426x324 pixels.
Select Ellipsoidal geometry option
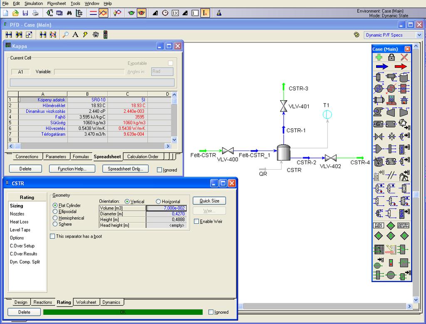tap(55, 211)
